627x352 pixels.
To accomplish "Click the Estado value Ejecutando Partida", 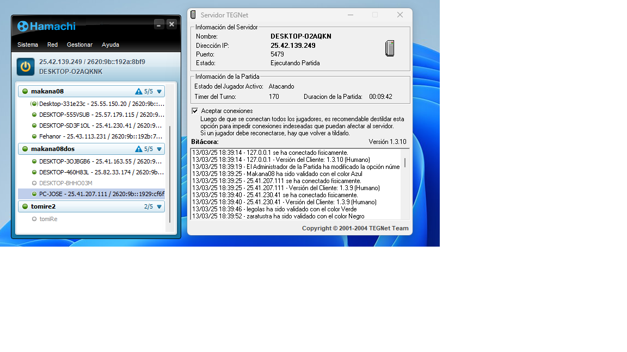I will 295,63.
